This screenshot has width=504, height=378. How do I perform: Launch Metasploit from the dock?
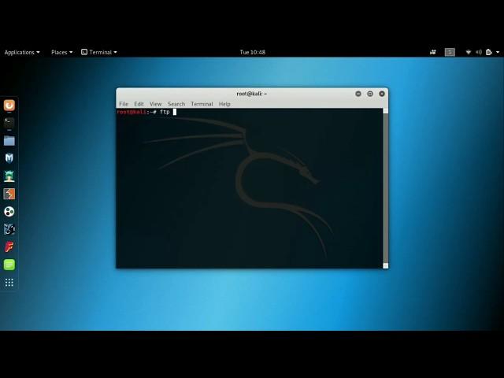point(9,158)
